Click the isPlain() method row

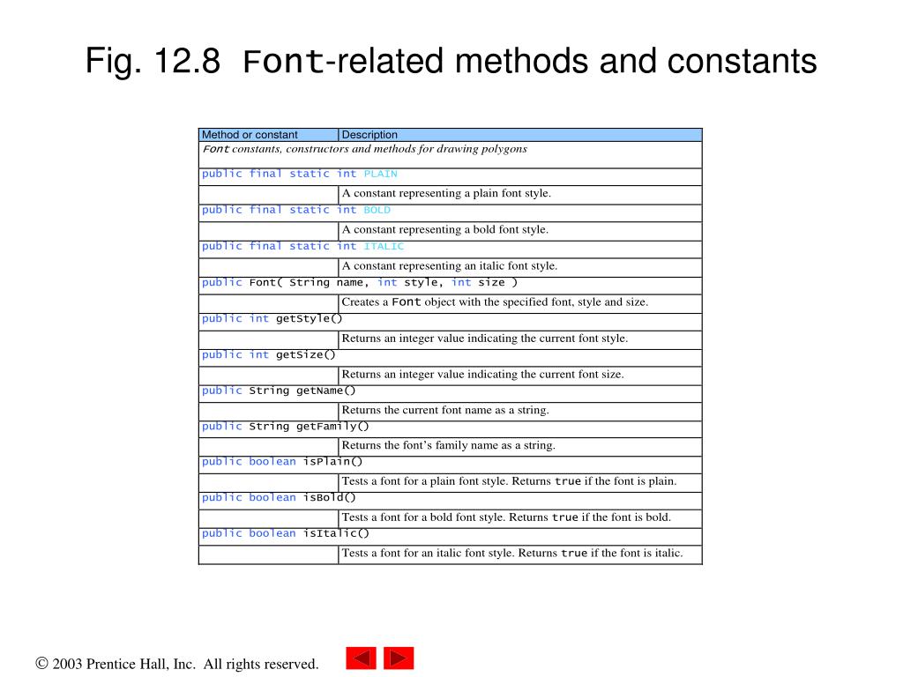(282, 462)
